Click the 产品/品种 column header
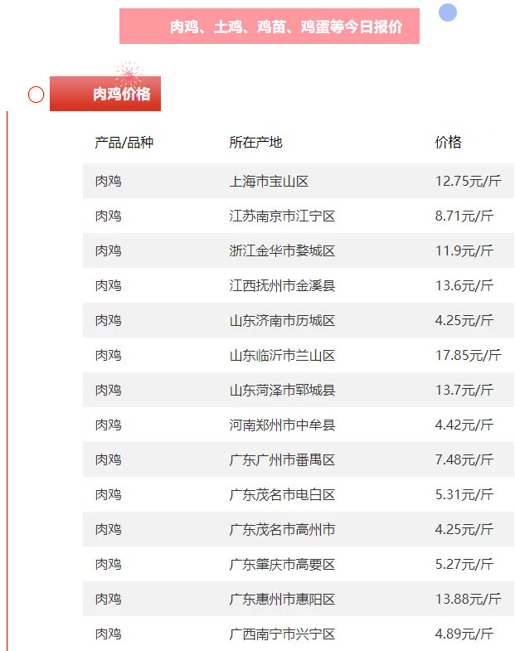The width and height of the screenshot is (515, 651). [x=124, y=143]
